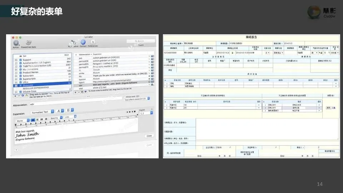Open the font A dropdown beside Formatted Text
The width and height of the screenshot is (343, 193).
point(60,111)
